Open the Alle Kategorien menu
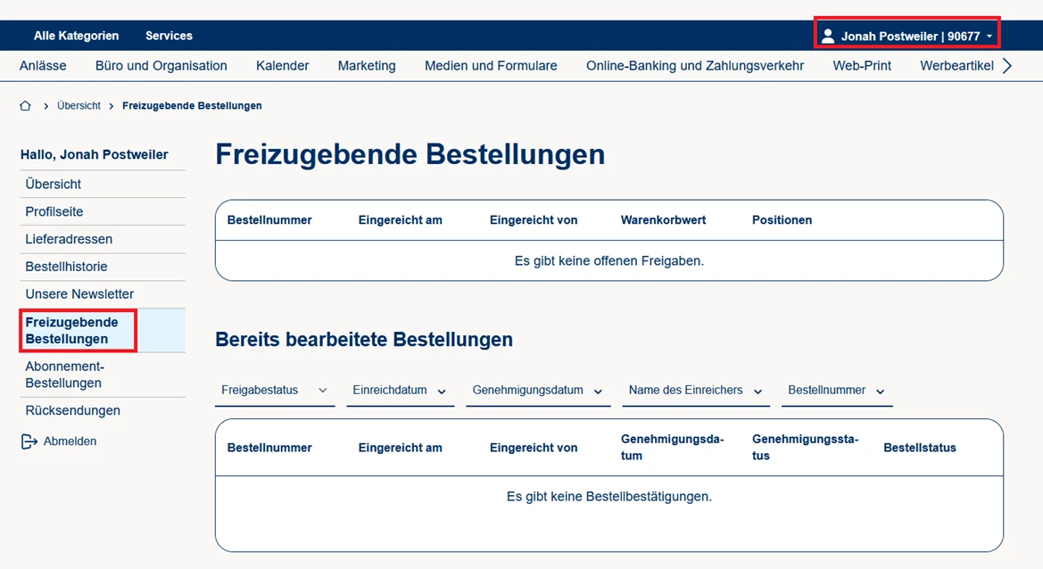 point(76,36)
